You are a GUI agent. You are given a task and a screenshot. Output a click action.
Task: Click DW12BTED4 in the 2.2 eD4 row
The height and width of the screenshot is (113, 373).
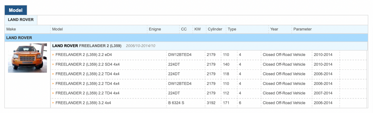[180, 55]
